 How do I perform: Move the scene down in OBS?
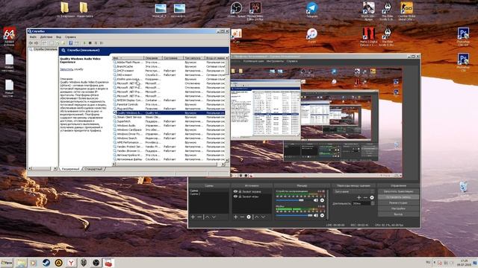click(214, 217)
